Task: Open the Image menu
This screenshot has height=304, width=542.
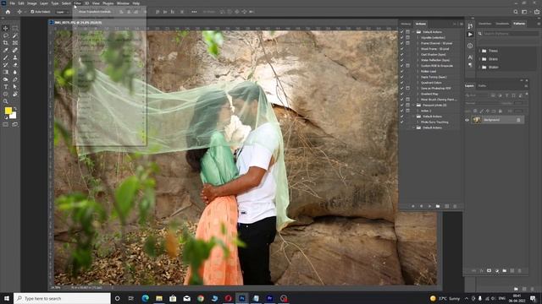Action: tap(31, 3)
